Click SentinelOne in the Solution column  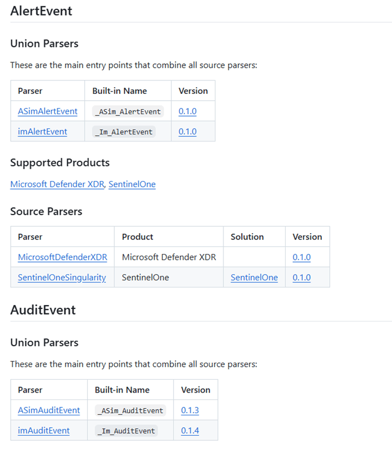pos(254,278)
